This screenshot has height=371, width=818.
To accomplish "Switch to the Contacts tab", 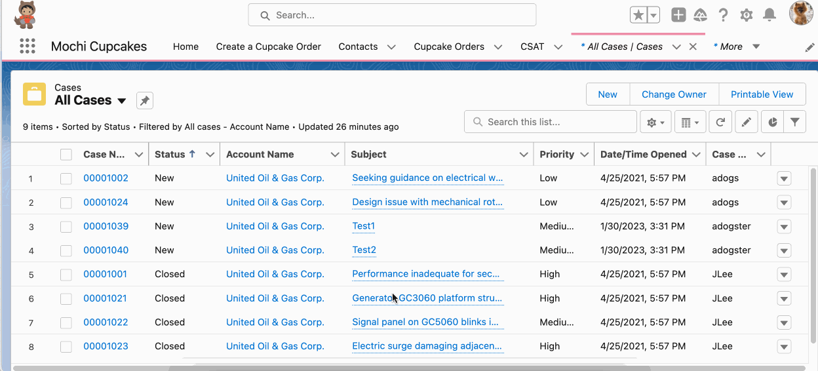I will [x=358, y=47].
